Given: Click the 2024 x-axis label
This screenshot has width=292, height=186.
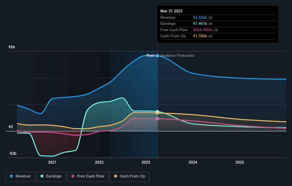Looking at the screenshot, I should (x=193, y=163).
